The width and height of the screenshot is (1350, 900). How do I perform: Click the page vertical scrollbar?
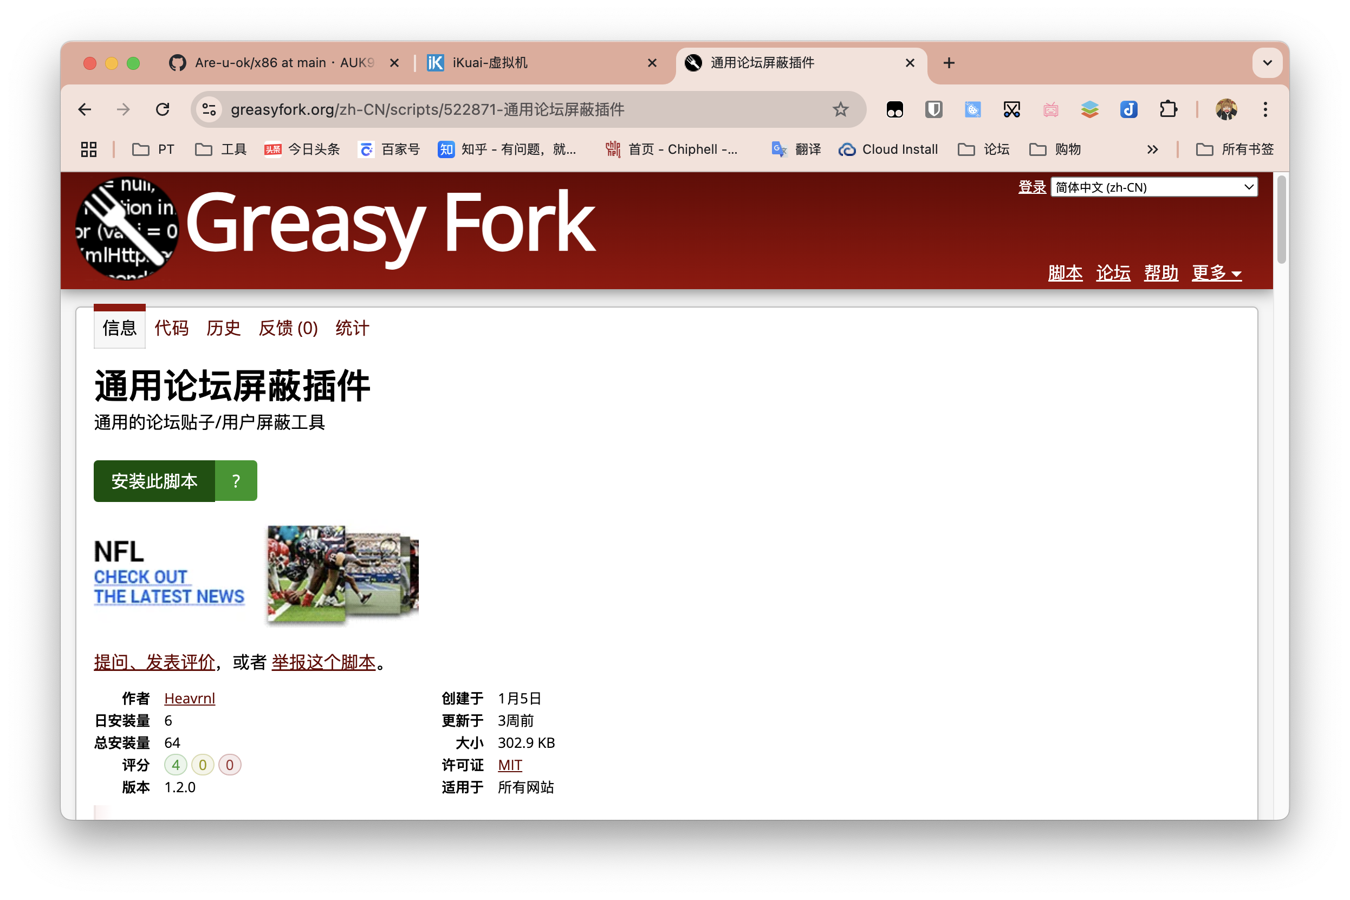tap(1281, 221)
